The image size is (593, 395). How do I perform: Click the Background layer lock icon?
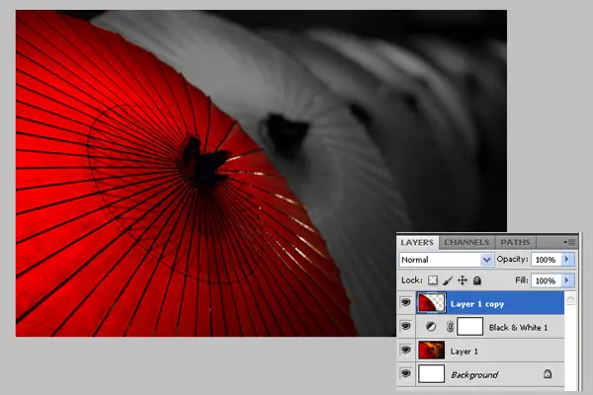(548, 374)
